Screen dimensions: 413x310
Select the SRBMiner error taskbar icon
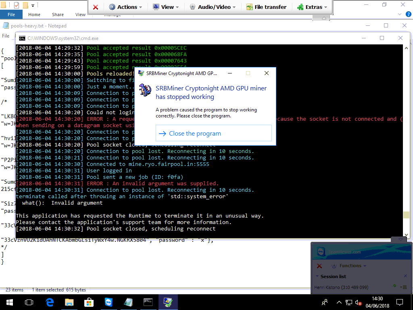168,302
